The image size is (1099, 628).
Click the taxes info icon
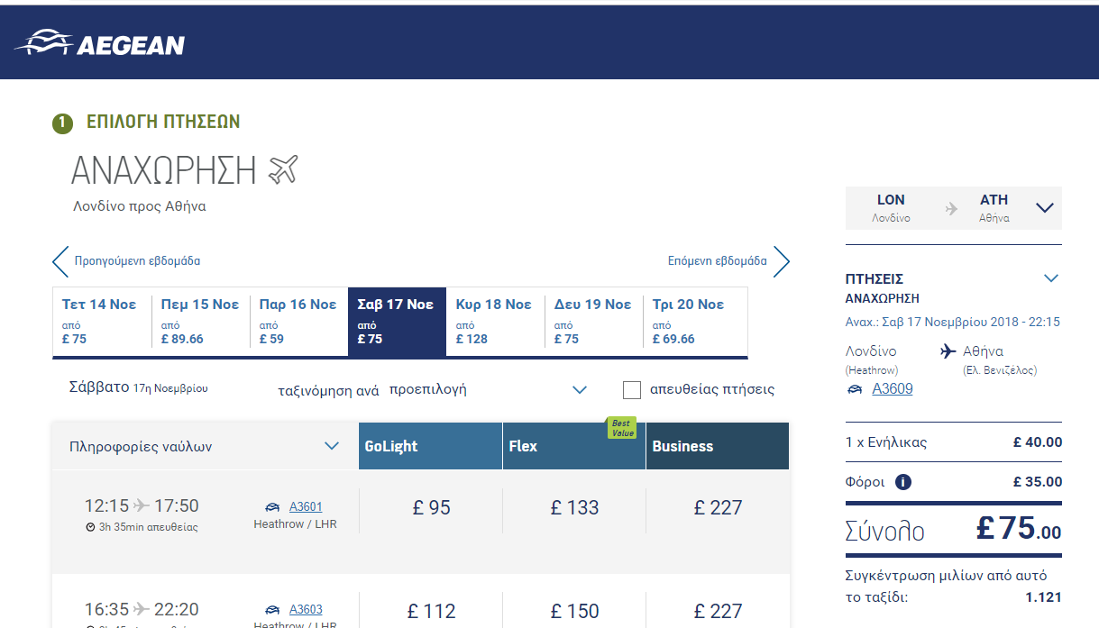click(902, 482)
